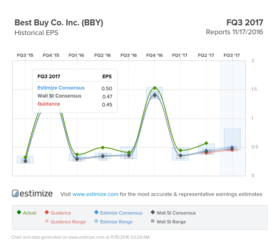The image size is (276, 250).
Task: Click the Reports 11/17/2016 text
Action: (x=234, y=32)
